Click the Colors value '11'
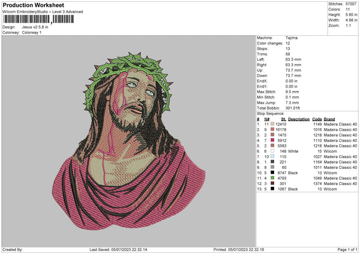Screen dimensions: 360x254 [347, 10]
